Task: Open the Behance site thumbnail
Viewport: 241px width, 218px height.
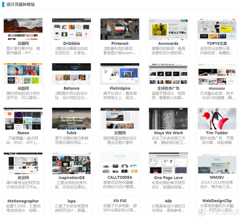Action: tap(72, 74)
